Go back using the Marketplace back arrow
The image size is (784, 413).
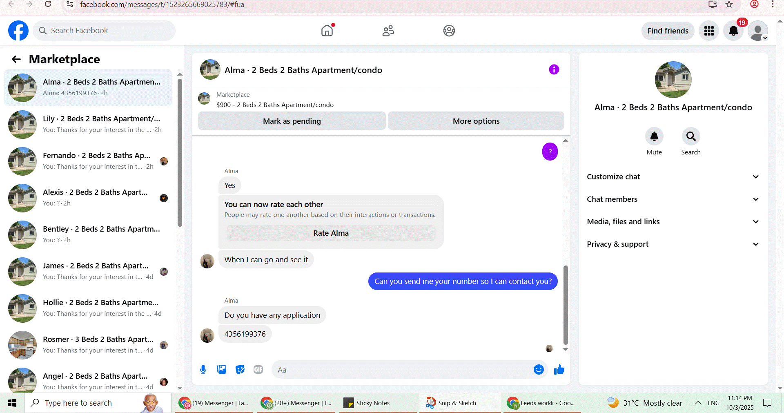(x=16, y=59)
